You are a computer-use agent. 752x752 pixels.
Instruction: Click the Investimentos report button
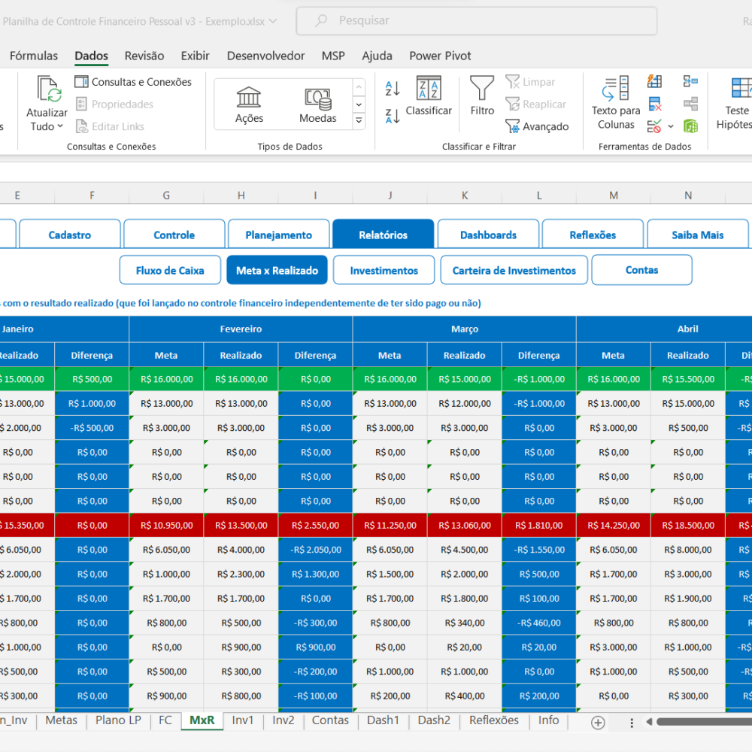point(384,270)
